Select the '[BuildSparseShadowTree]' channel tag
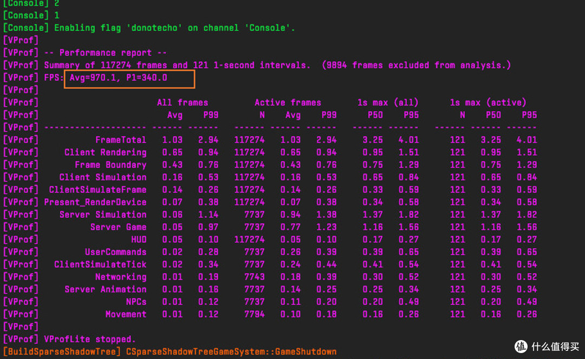The width and height of the screenshot is (585, 359). pos(62,352)
